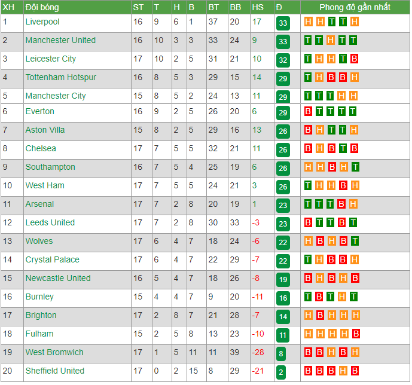
Task: Click the Crystal Palace team name
Action: (x=52, y=259)
